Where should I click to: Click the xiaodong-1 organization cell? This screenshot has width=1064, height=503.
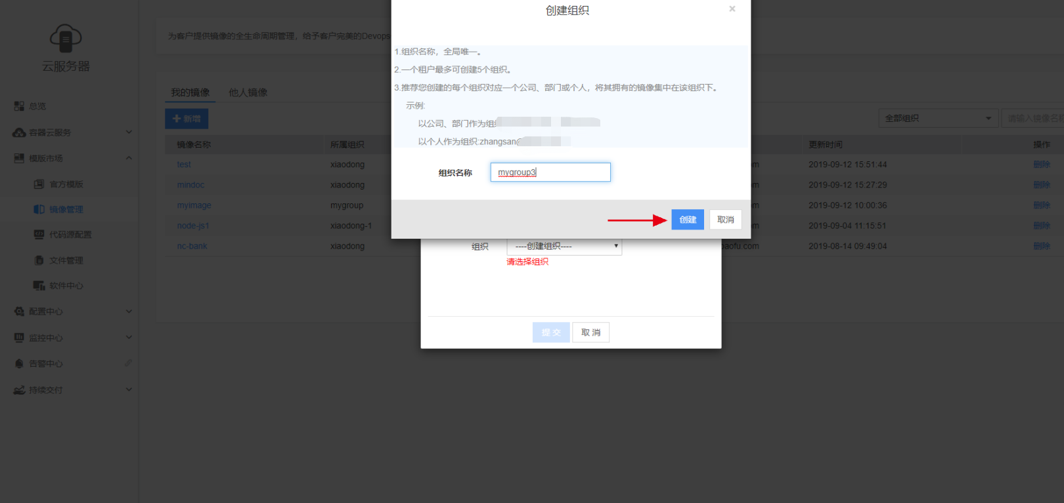(351, 226)
